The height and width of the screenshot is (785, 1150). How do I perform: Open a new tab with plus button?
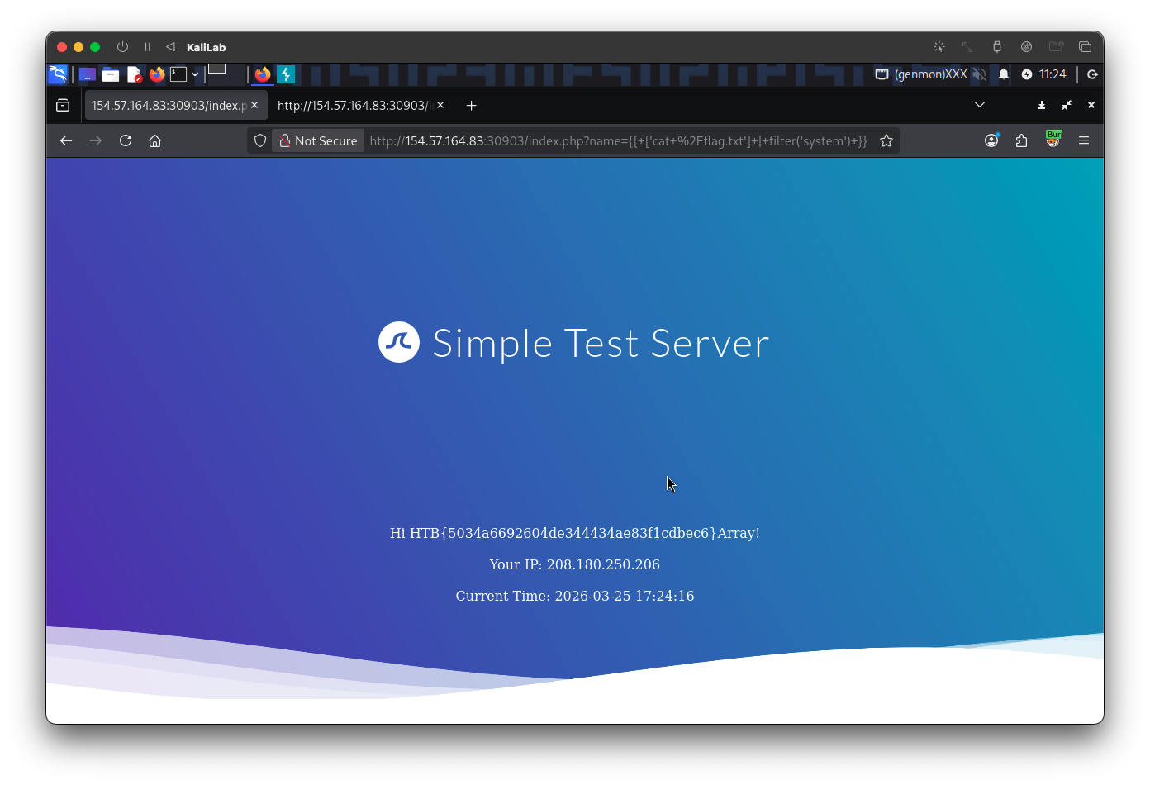471,105
